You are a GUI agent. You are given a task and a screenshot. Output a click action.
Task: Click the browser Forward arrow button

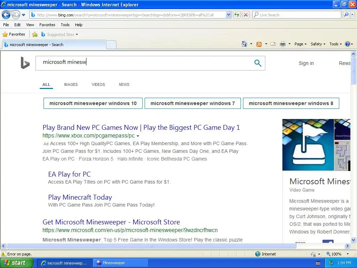(x=16, y=15)
